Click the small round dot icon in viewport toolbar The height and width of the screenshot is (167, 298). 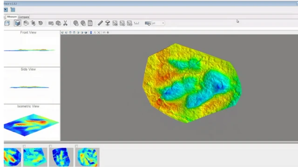click(x=108, y=32)
